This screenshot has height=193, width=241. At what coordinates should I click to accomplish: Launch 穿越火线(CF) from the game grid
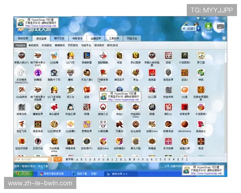point(21,55)
